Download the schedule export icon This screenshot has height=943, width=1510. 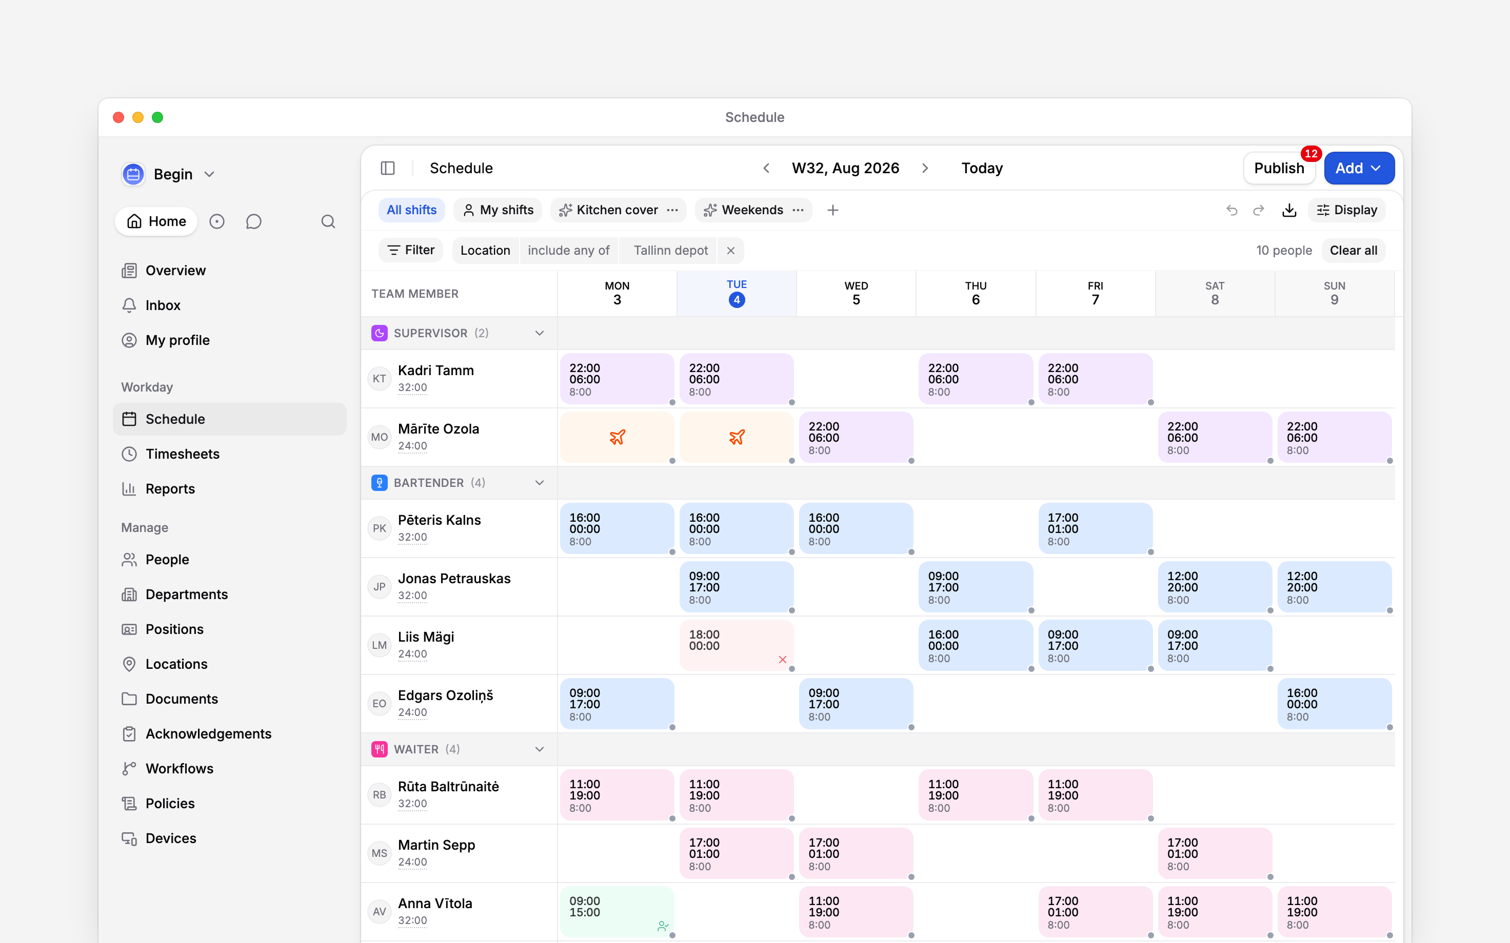pos(1289,210)
